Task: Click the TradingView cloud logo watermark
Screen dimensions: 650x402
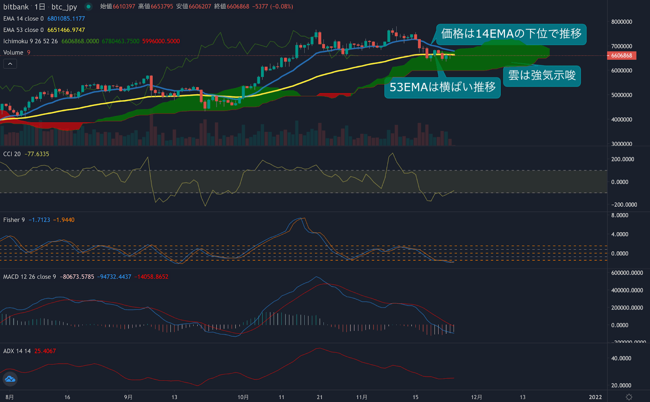Action: (x=10, y=379)
